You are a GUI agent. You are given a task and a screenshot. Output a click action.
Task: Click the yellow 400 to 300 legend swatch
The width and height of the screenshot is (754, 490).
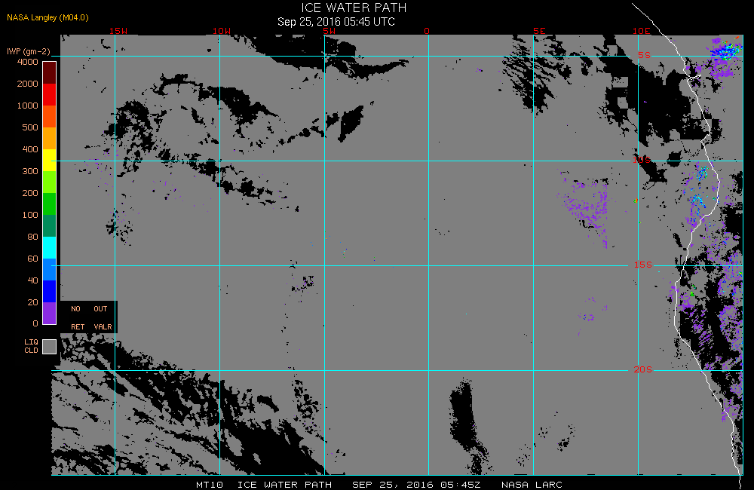[x=50, y=160]
